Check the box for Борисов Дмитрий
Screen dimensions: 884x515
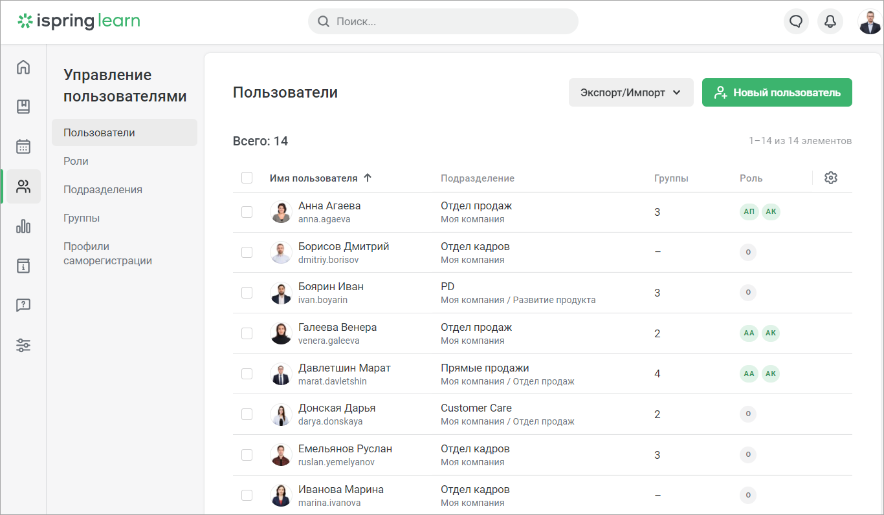pyautogui.click(x=247, y=253)
